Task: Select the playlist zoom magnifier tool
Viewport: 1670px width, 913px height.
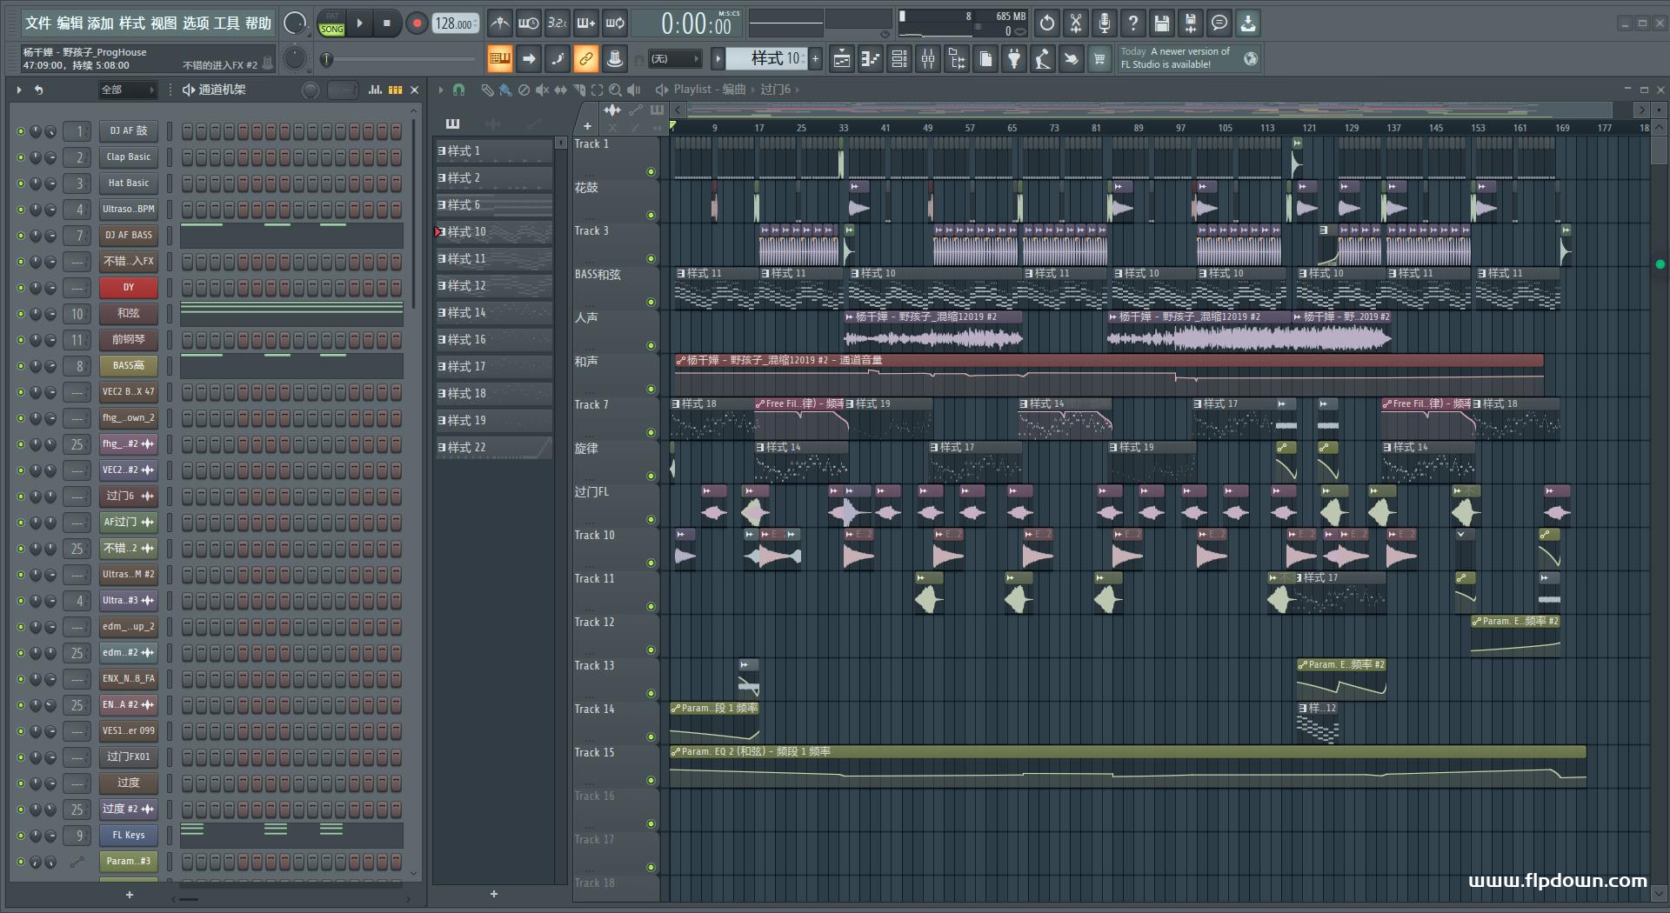Action: 615,90
